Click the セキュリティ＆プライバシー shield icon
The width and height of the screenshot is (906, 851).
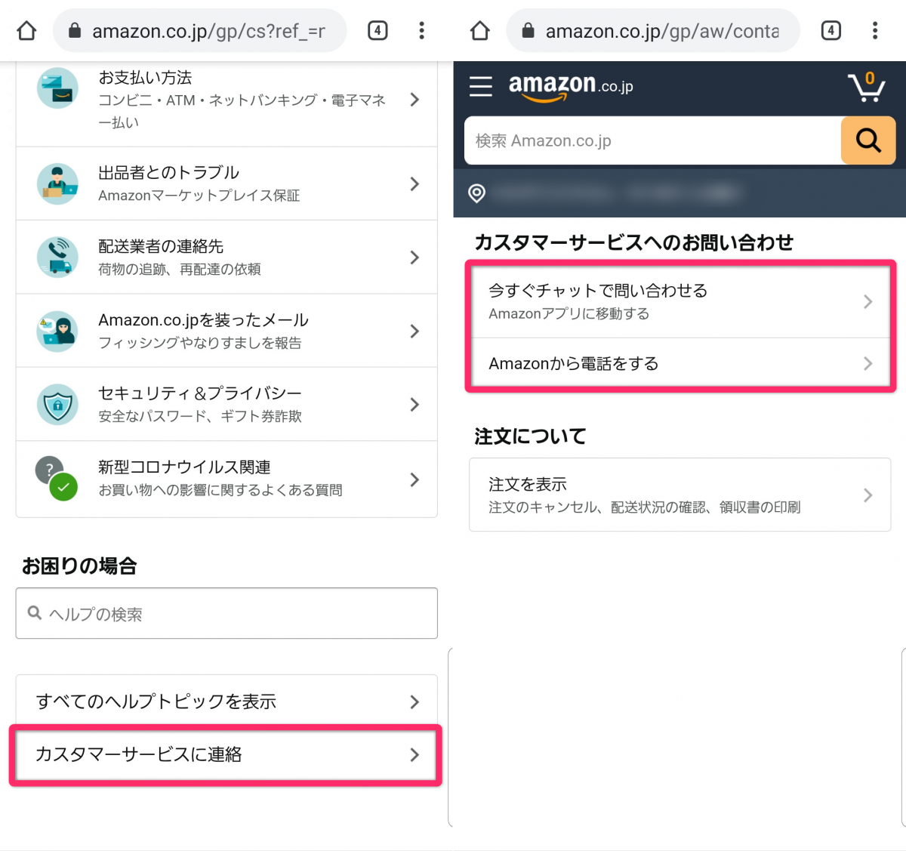[x=57, y=404]
